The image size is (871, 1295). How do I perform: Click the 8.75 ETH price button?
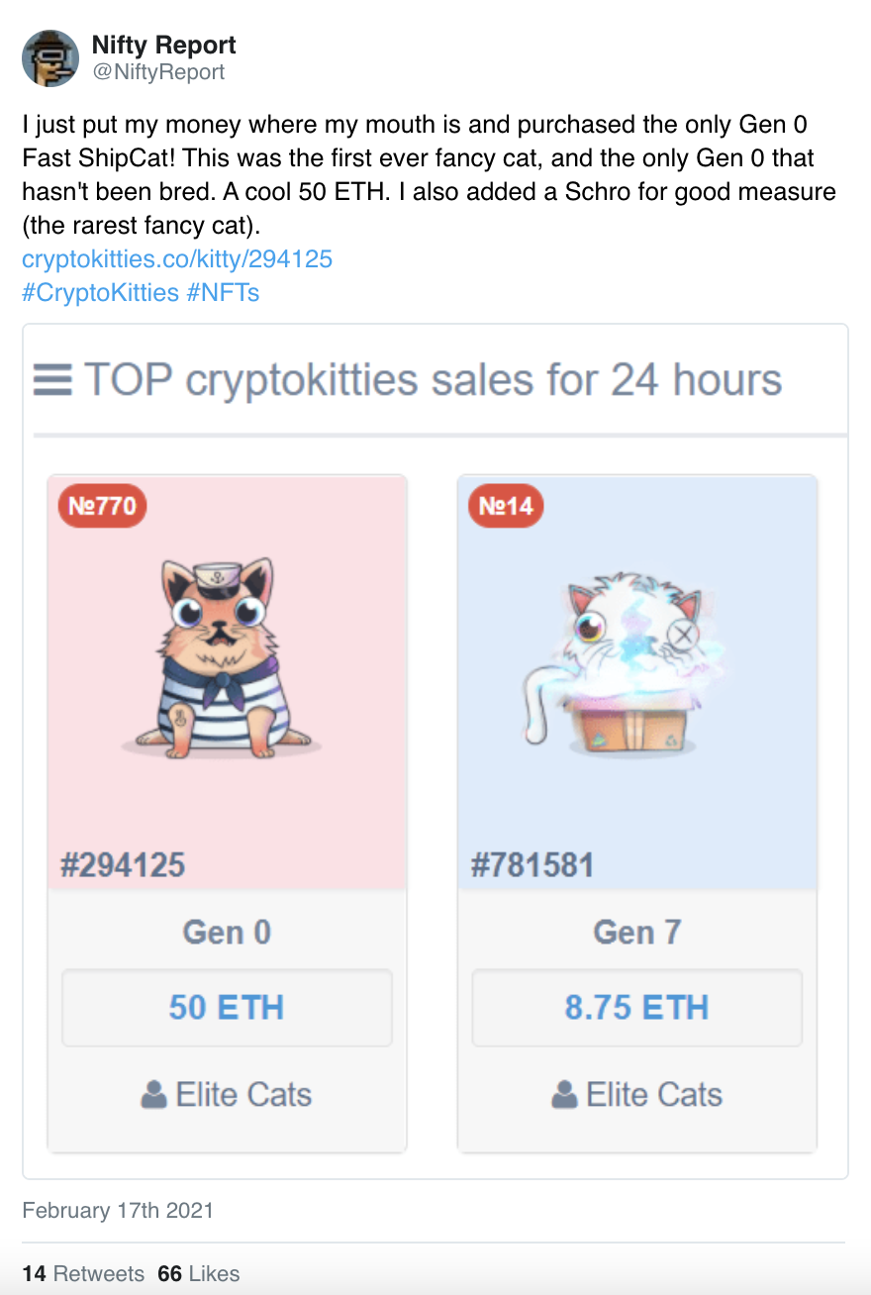click(637, 1008)
